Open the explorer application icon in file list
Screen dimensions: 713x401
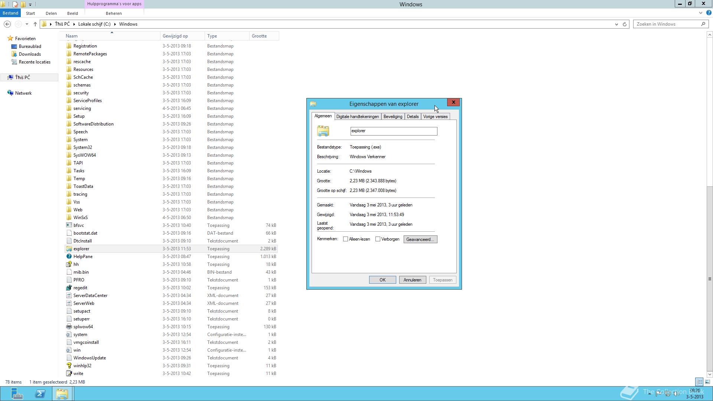pos(69,249)
